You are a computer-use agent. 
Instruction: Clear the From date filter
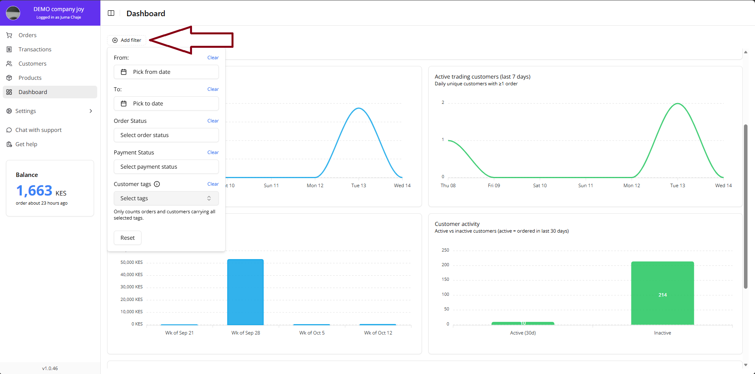tap(213, 58)
